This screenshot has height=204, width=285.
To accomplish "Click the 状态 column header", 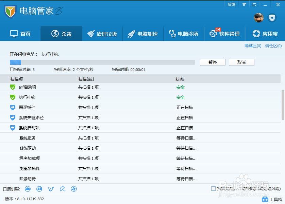I will click(180, 79).
